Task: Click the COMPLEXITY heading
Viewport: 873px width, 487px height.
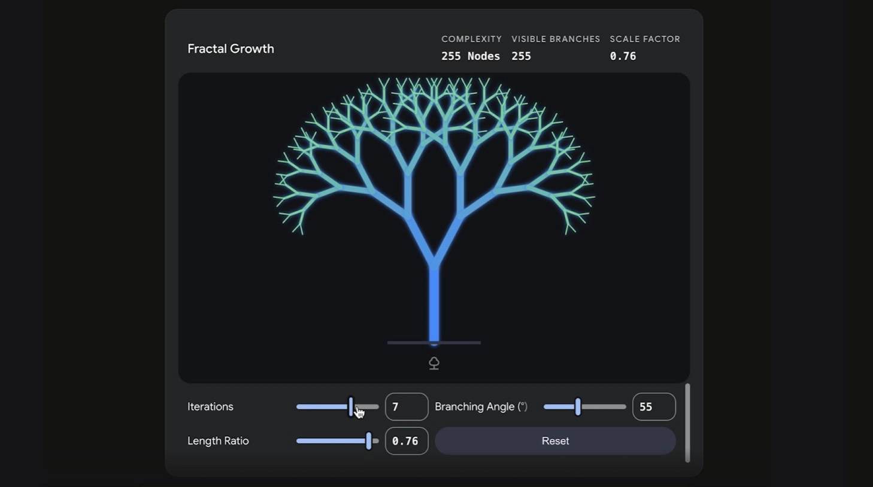Action: coord(471,39)
